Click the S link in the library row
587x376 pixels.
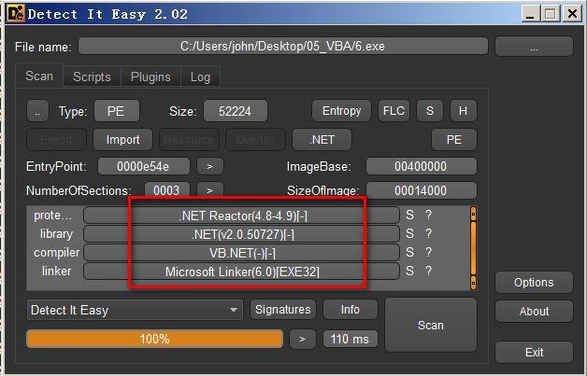click(410, 233)
